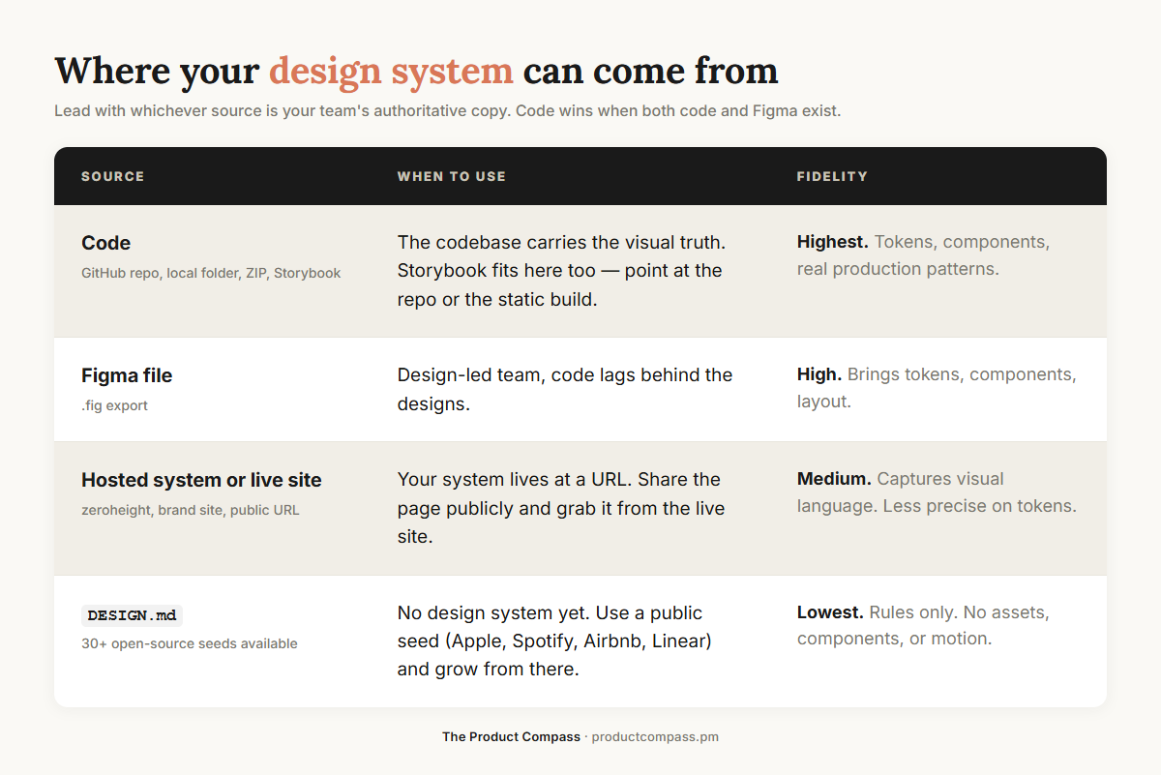Click the WHEN TO USE column header
Screen dimensions: 1161x775
point(452,176)
